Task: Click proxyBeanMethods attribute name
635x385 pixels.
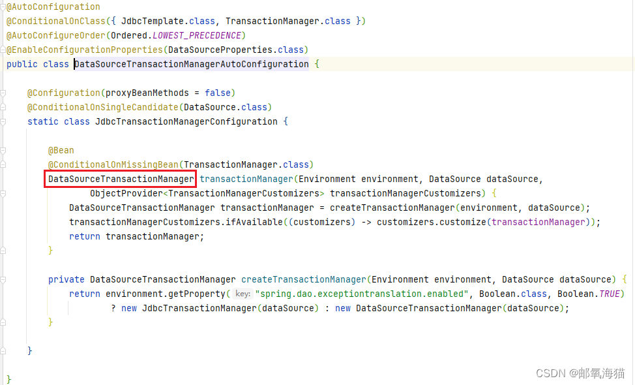Action: (147, 93)
